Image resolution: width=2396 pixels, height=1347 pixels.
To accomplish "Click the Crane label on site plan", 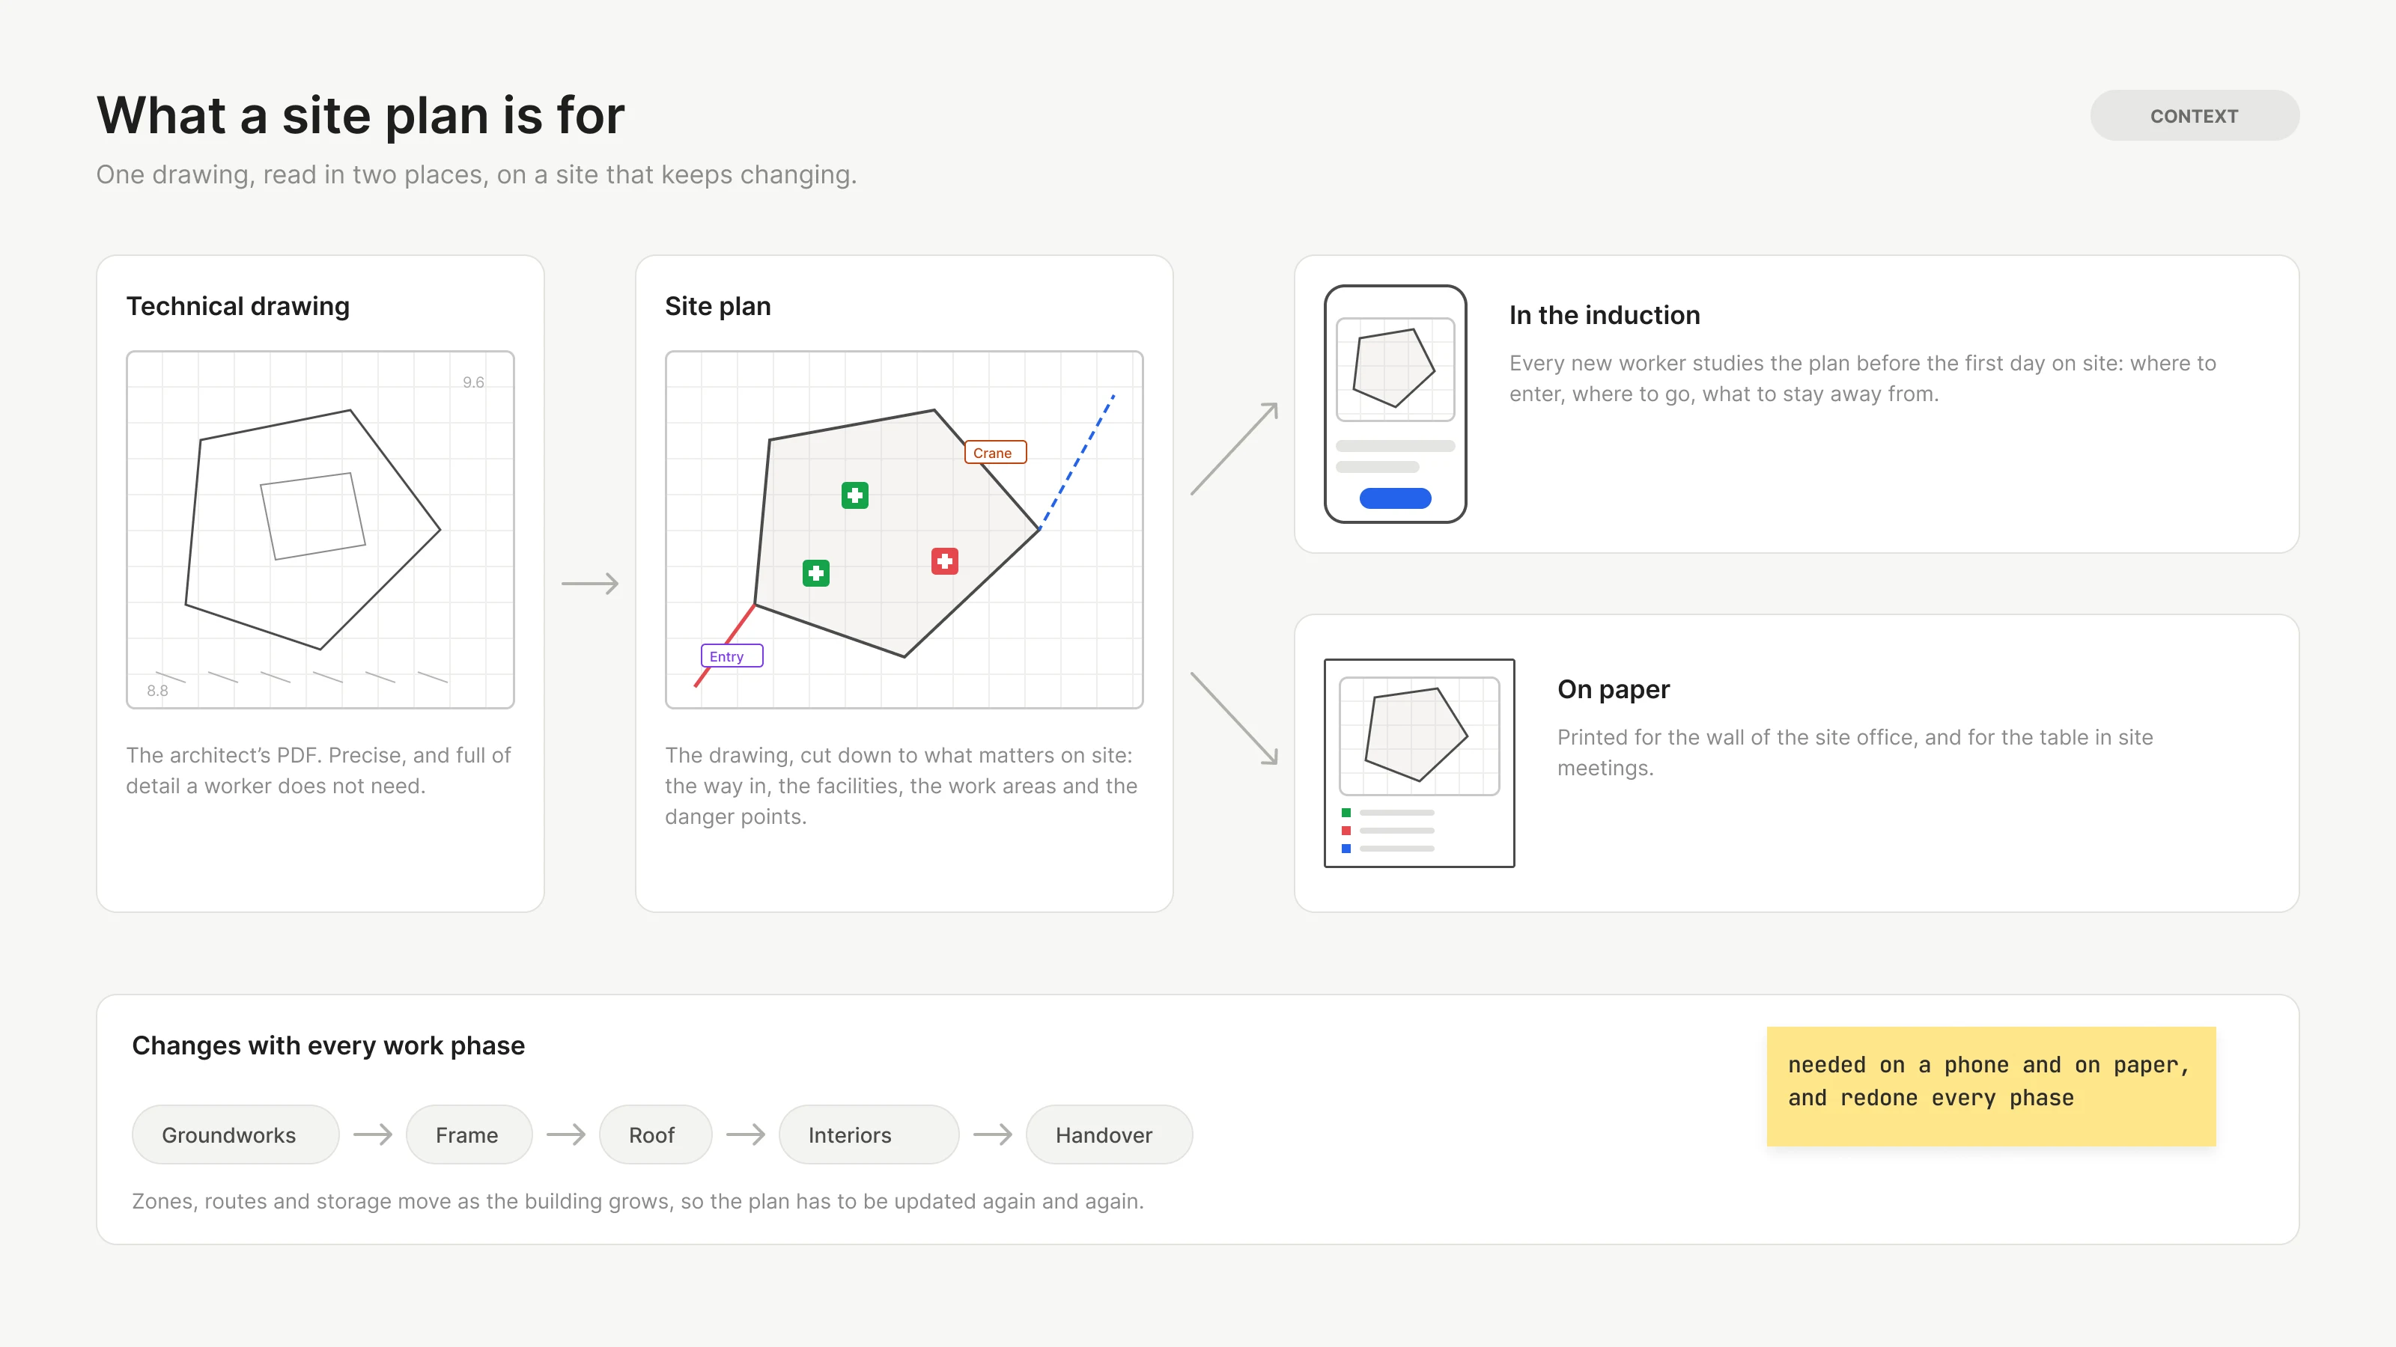I will pyautogui.click(x=995, y=453).
